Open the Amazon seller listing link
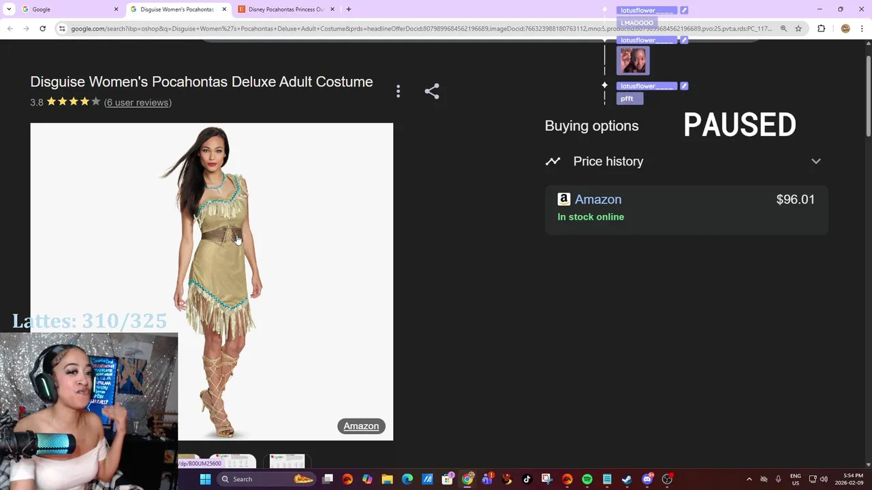This screenshot has height=490, width=872. (x=598, y=199)
